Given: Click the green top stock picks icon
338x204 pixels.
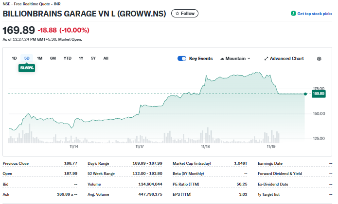Looking at the screenshot, I should [x=293, y=13].
